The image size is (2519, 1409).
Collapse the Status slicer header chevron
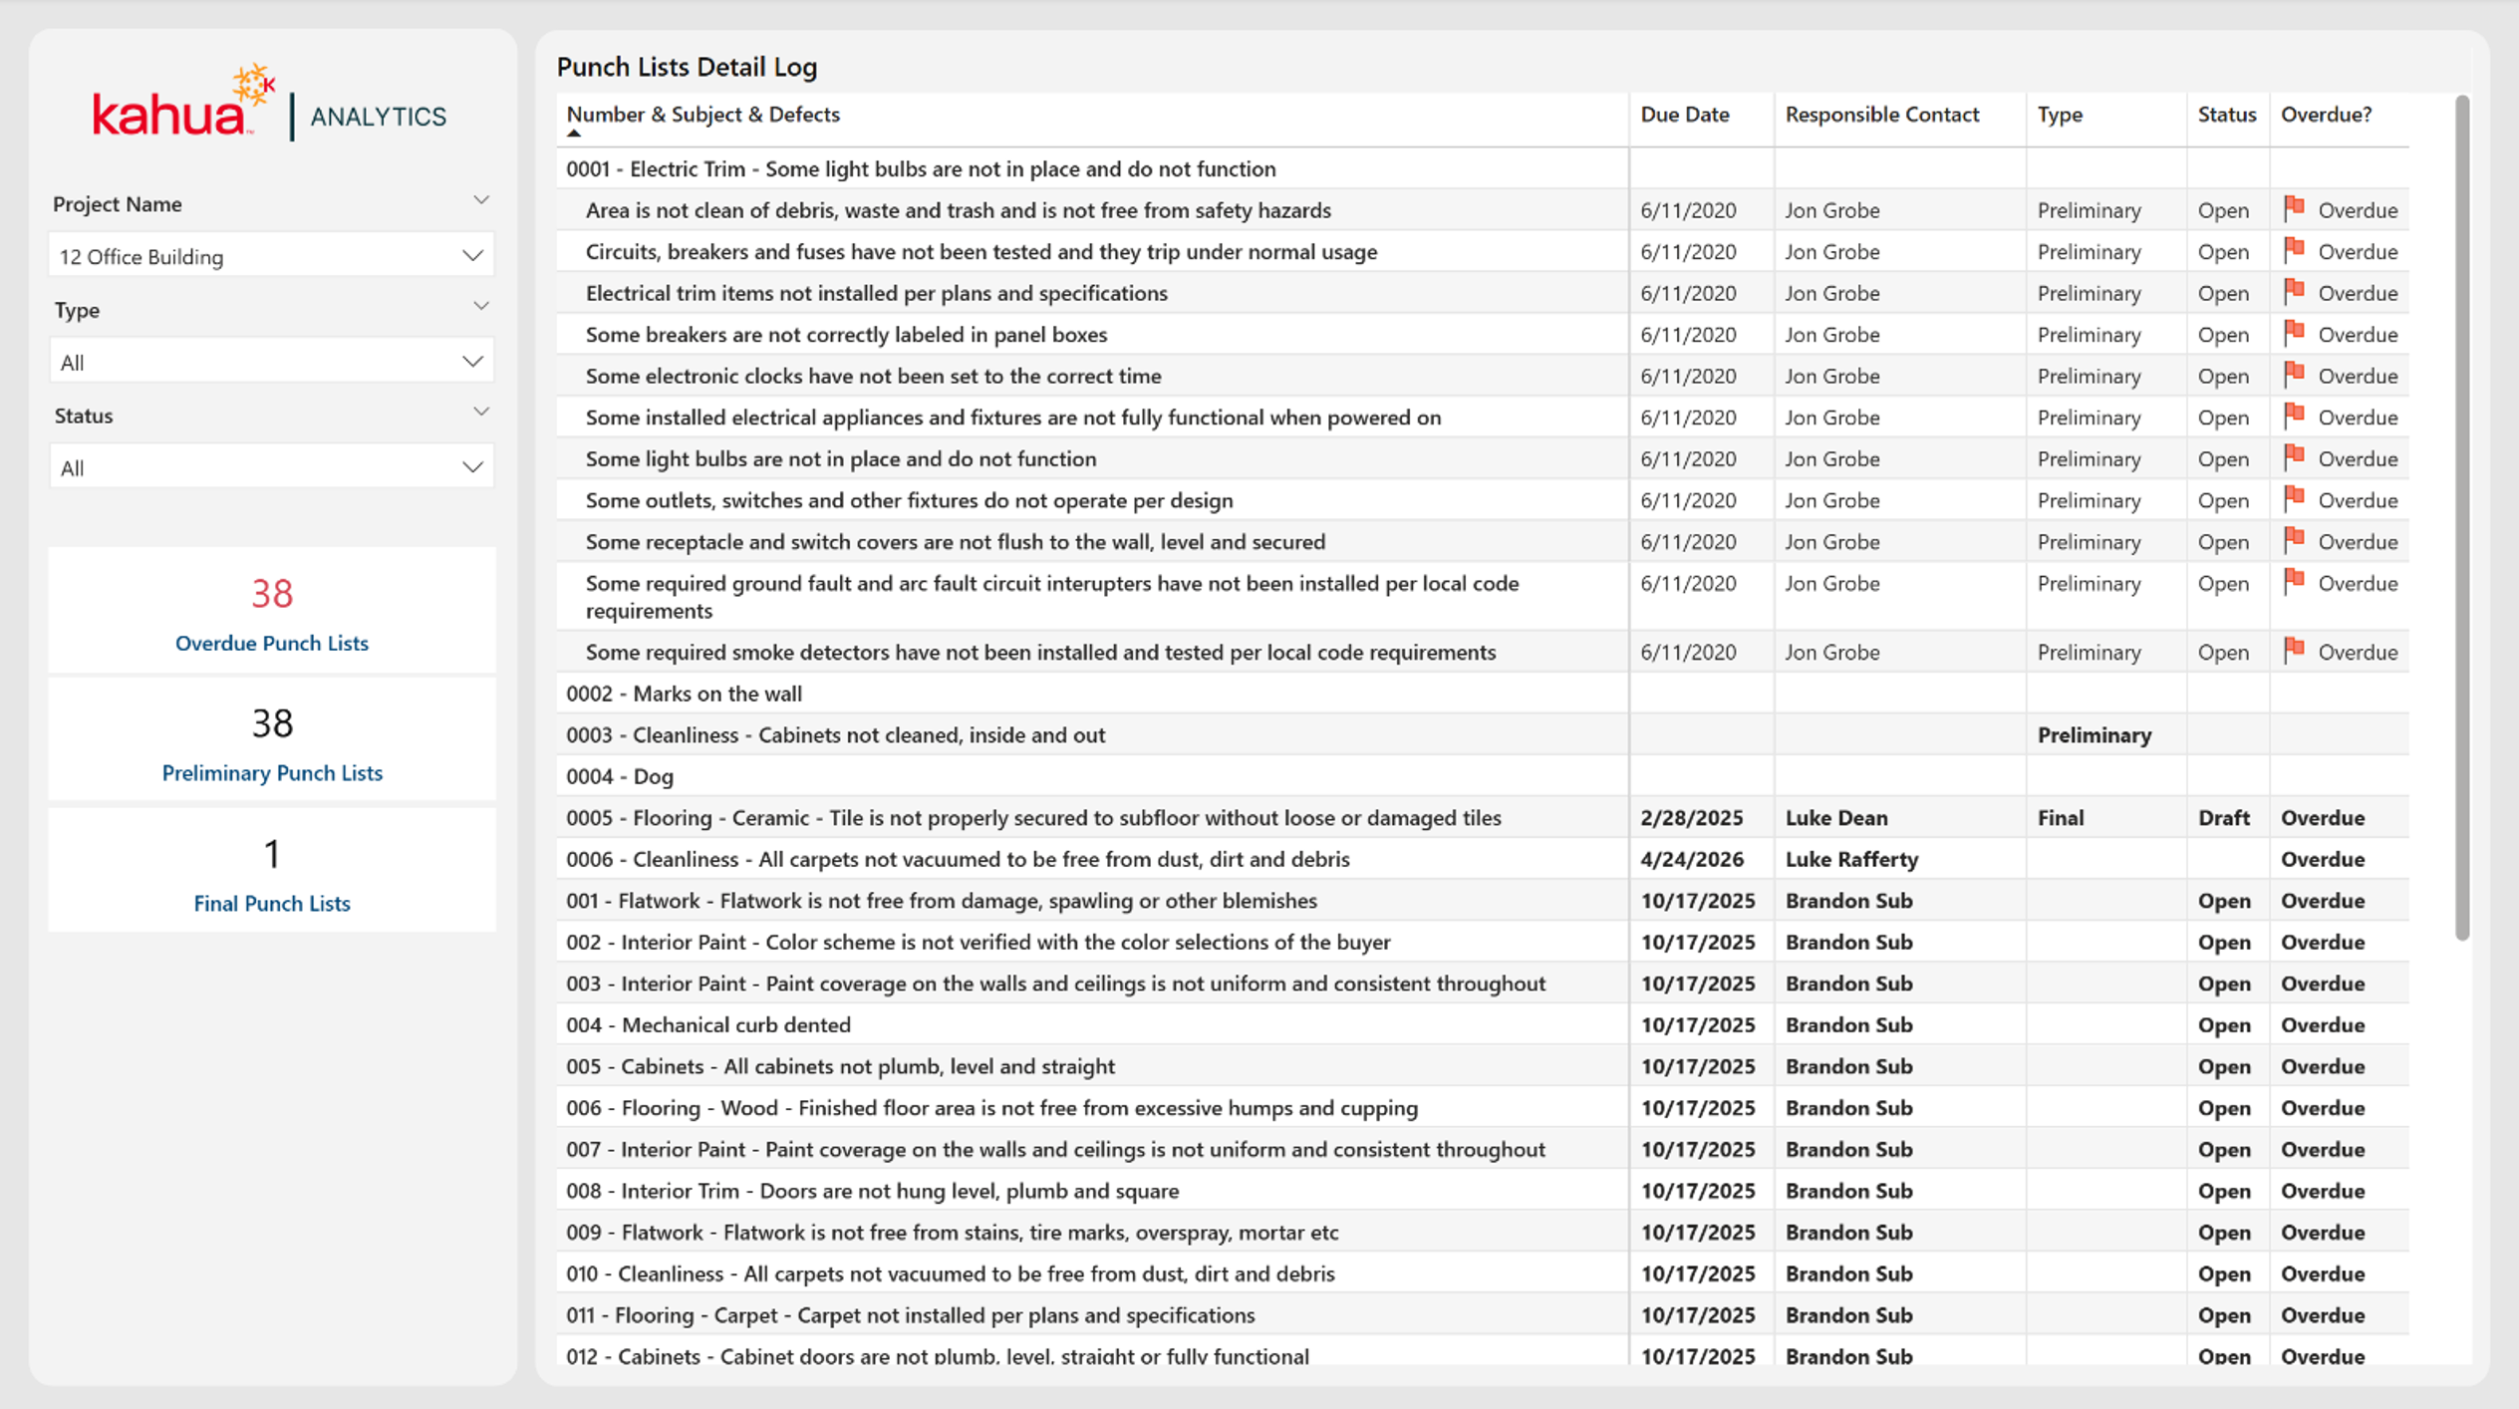point(481,412)
